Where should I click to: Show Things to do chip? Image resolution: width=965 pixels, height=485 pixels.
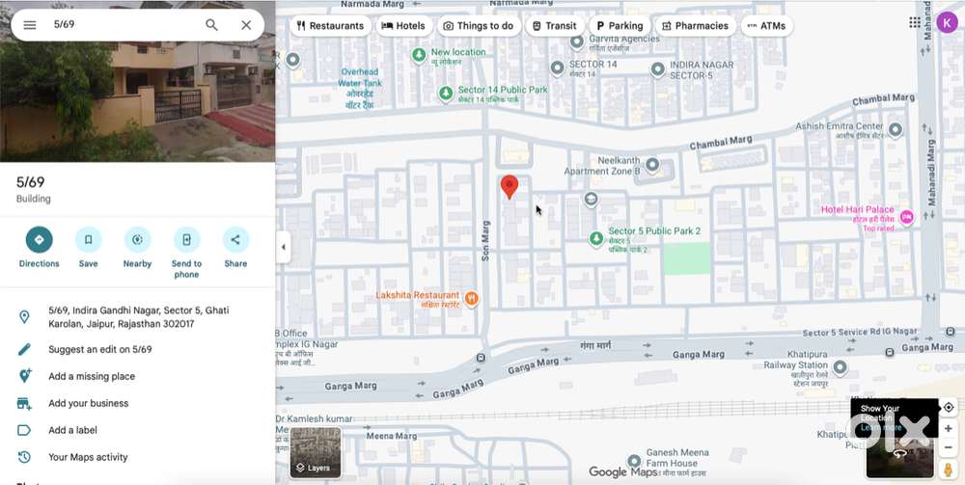click(479, 26)
